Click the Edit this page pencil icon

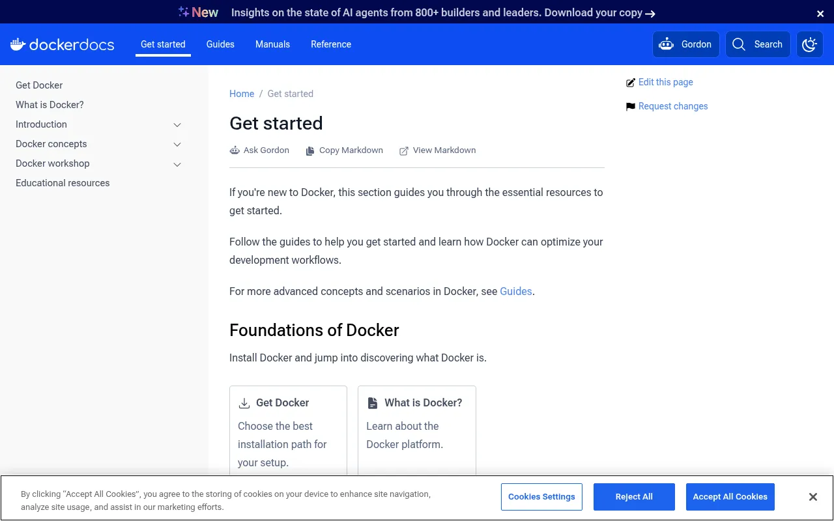pos(630,83)
